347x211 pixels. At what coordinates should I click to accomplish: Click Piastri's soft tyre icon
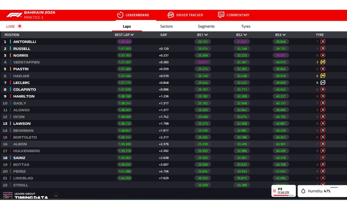(323, 69)
